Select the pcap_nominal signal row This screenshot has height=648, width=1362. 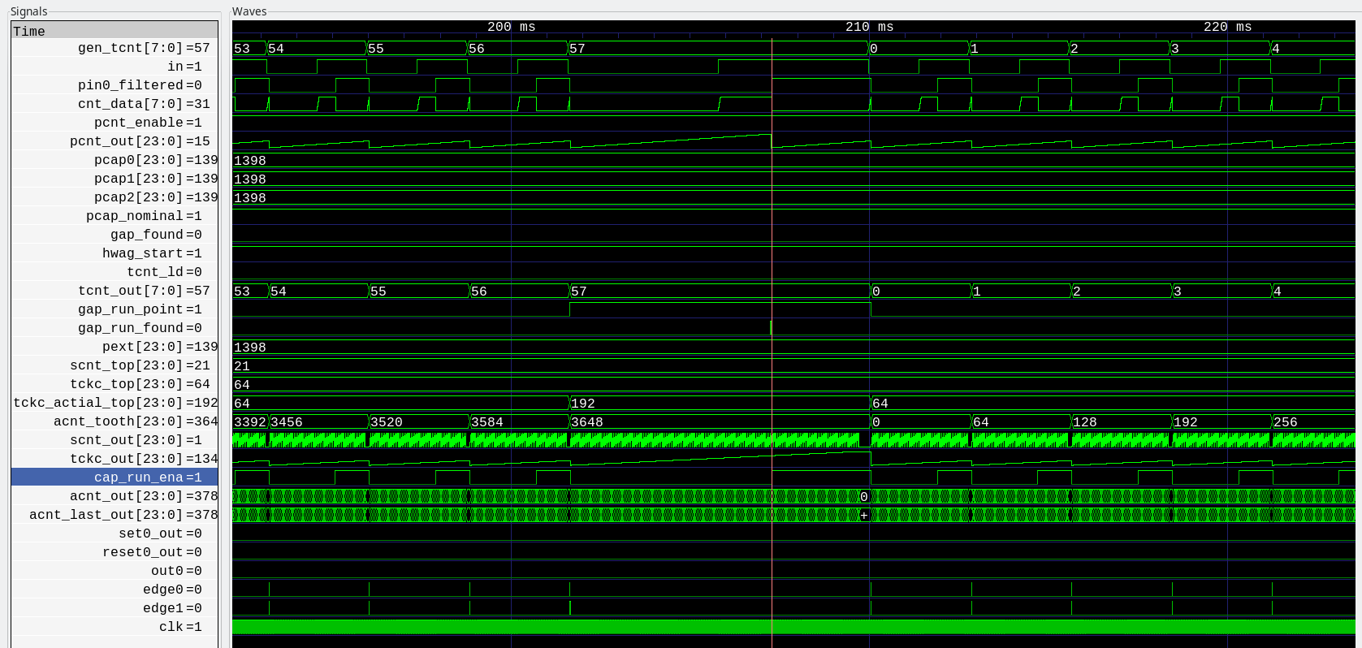click(115, 216)
